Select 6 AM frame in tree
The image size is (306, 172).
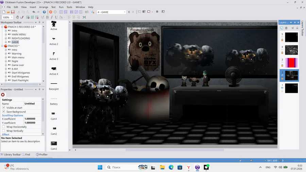(x=15, y=69)
